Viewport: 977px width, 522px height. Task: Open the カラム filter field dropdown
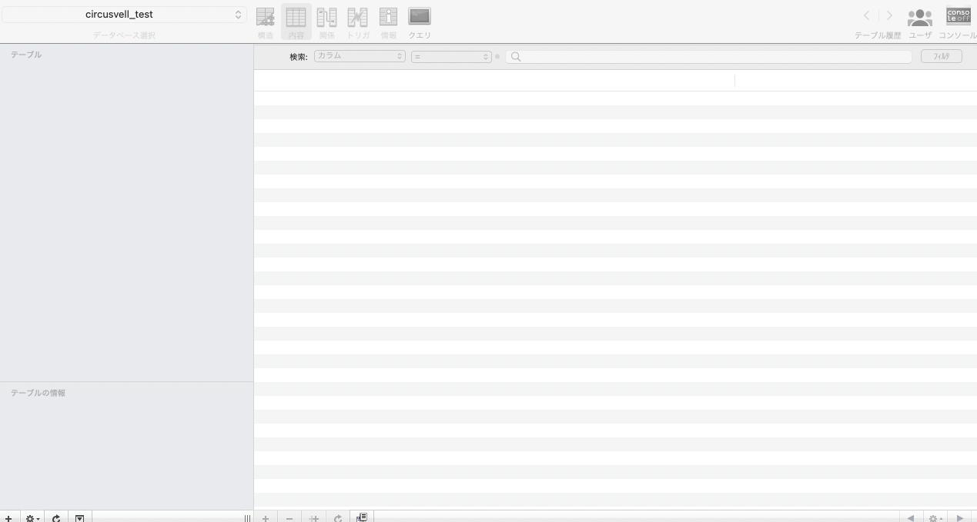[x=360, y=56]
